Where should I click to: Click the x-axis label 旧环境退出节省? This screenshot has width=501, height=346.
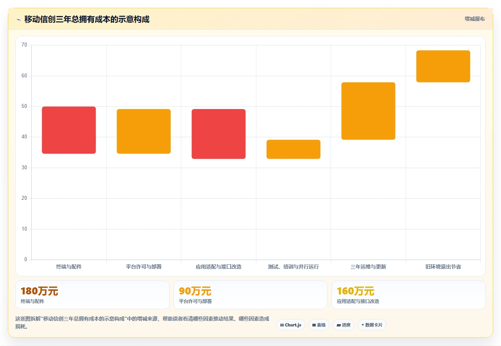point(443,267)
